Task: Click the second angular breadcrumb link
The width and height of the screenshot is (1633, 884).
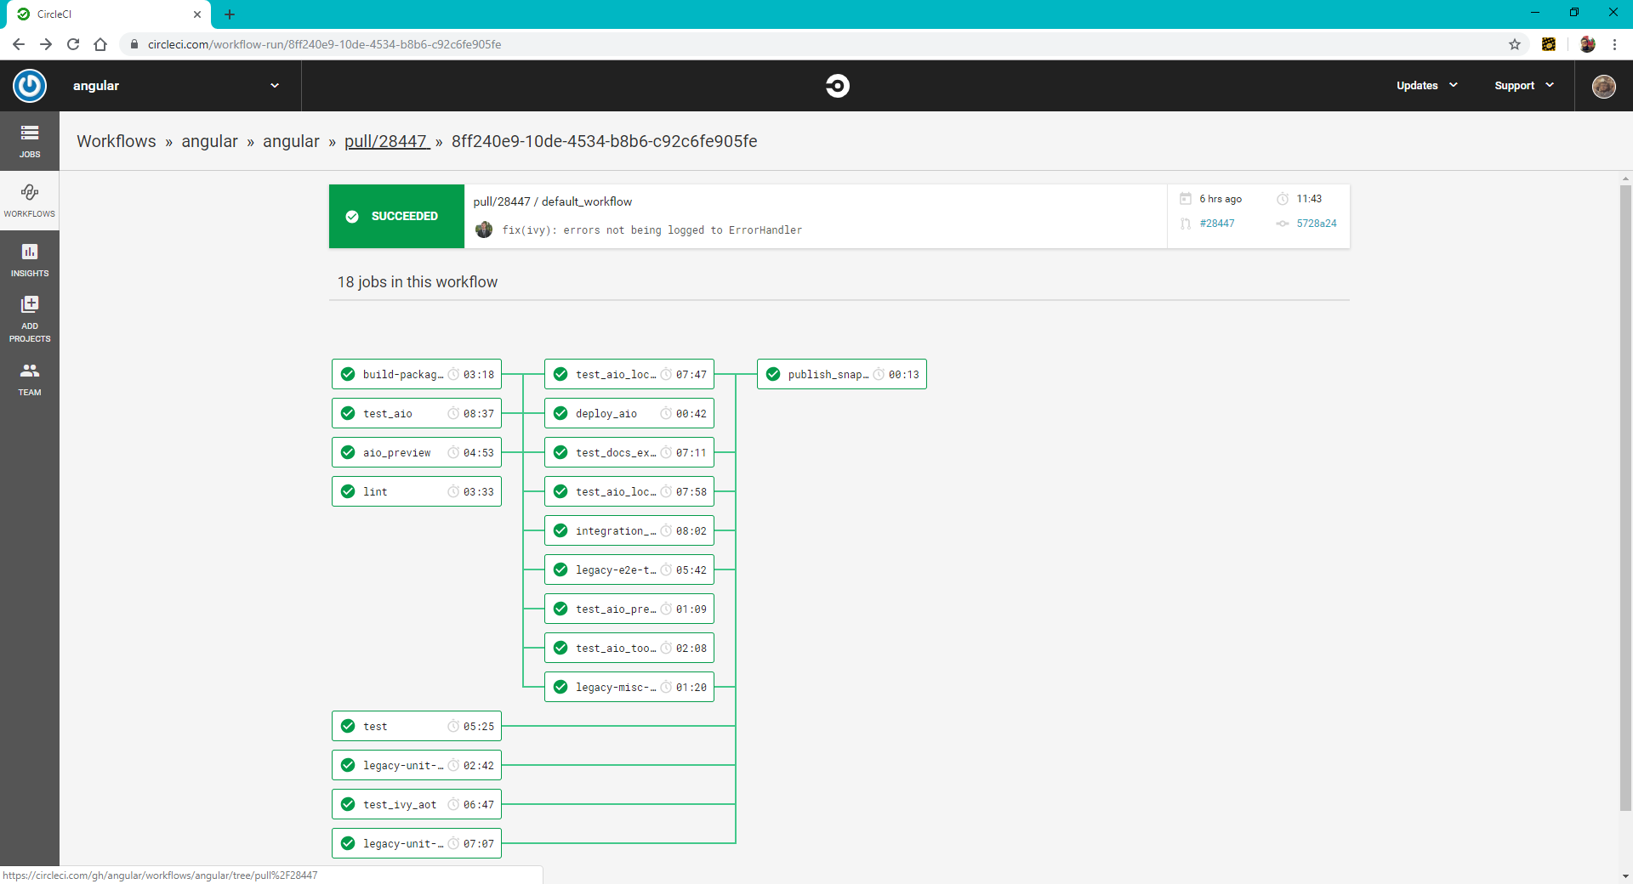Action: tap(291, 141)
